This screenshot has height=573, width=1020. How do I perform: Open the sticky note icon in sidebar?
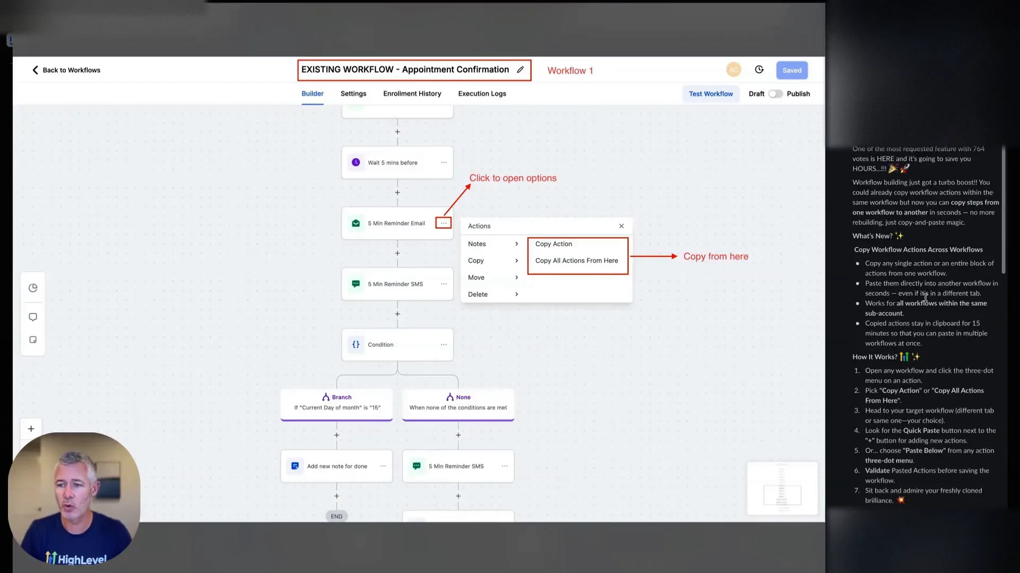33,340
